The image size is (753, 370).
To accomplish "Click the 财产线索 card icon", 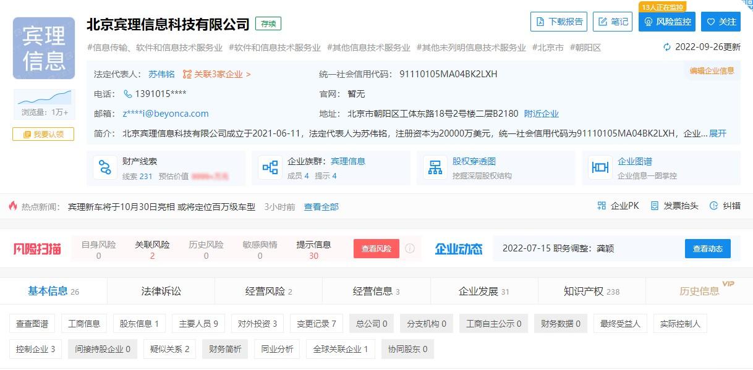I will click(x=105, y=167).
